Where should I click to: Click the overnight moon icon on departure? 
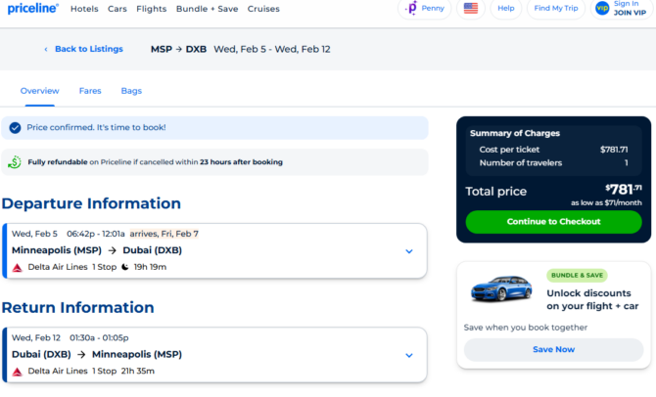click(124, 267)
